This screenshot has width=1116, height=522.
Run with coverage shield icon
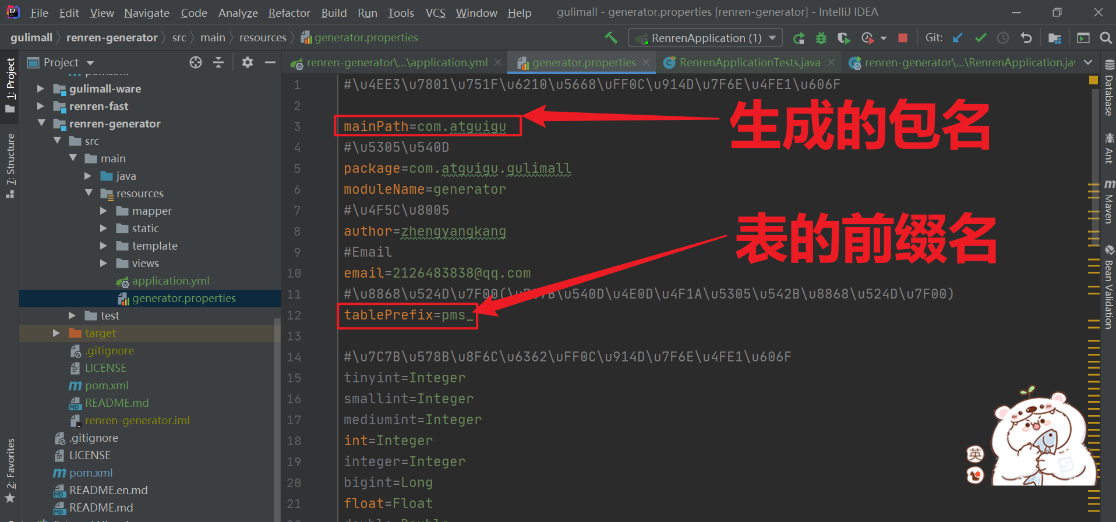843,38
